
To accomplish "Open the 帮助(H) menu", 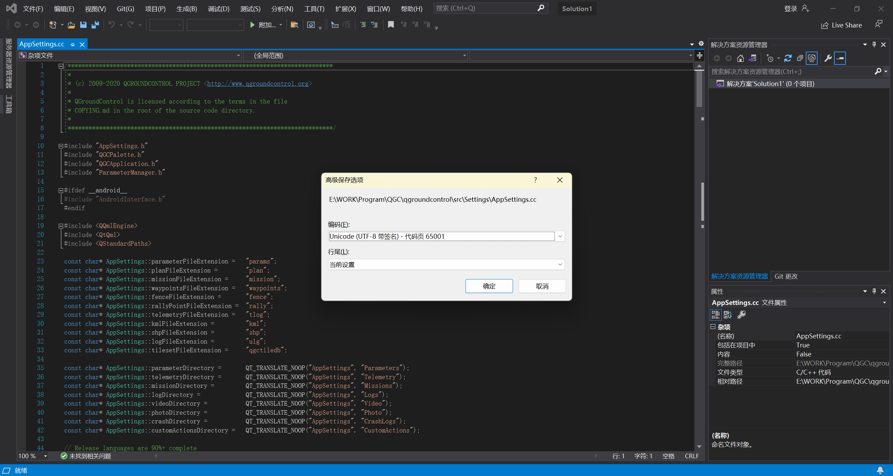I will pos(411,9).
